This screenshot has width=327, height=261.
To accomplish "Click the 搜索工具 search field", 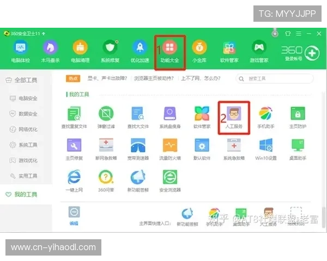I will pyautogui.click(x=275, y=79).
